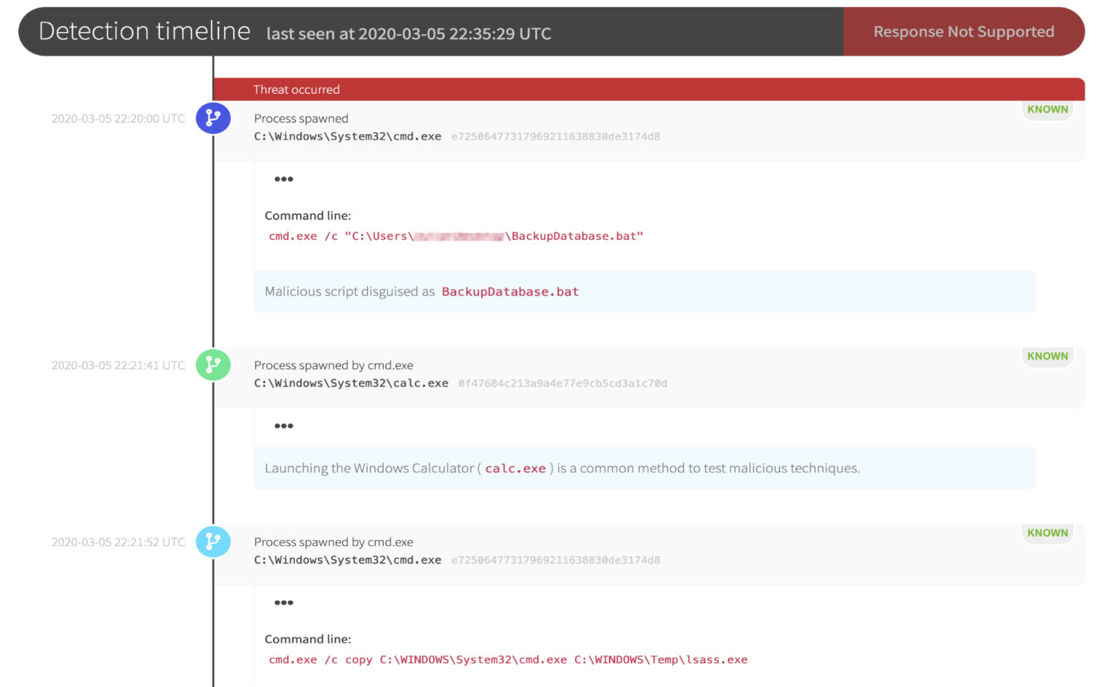This screenshot has width=1118, height=687.
Task: Select the cmd.exe copy command line text
Action: (507, 659)
